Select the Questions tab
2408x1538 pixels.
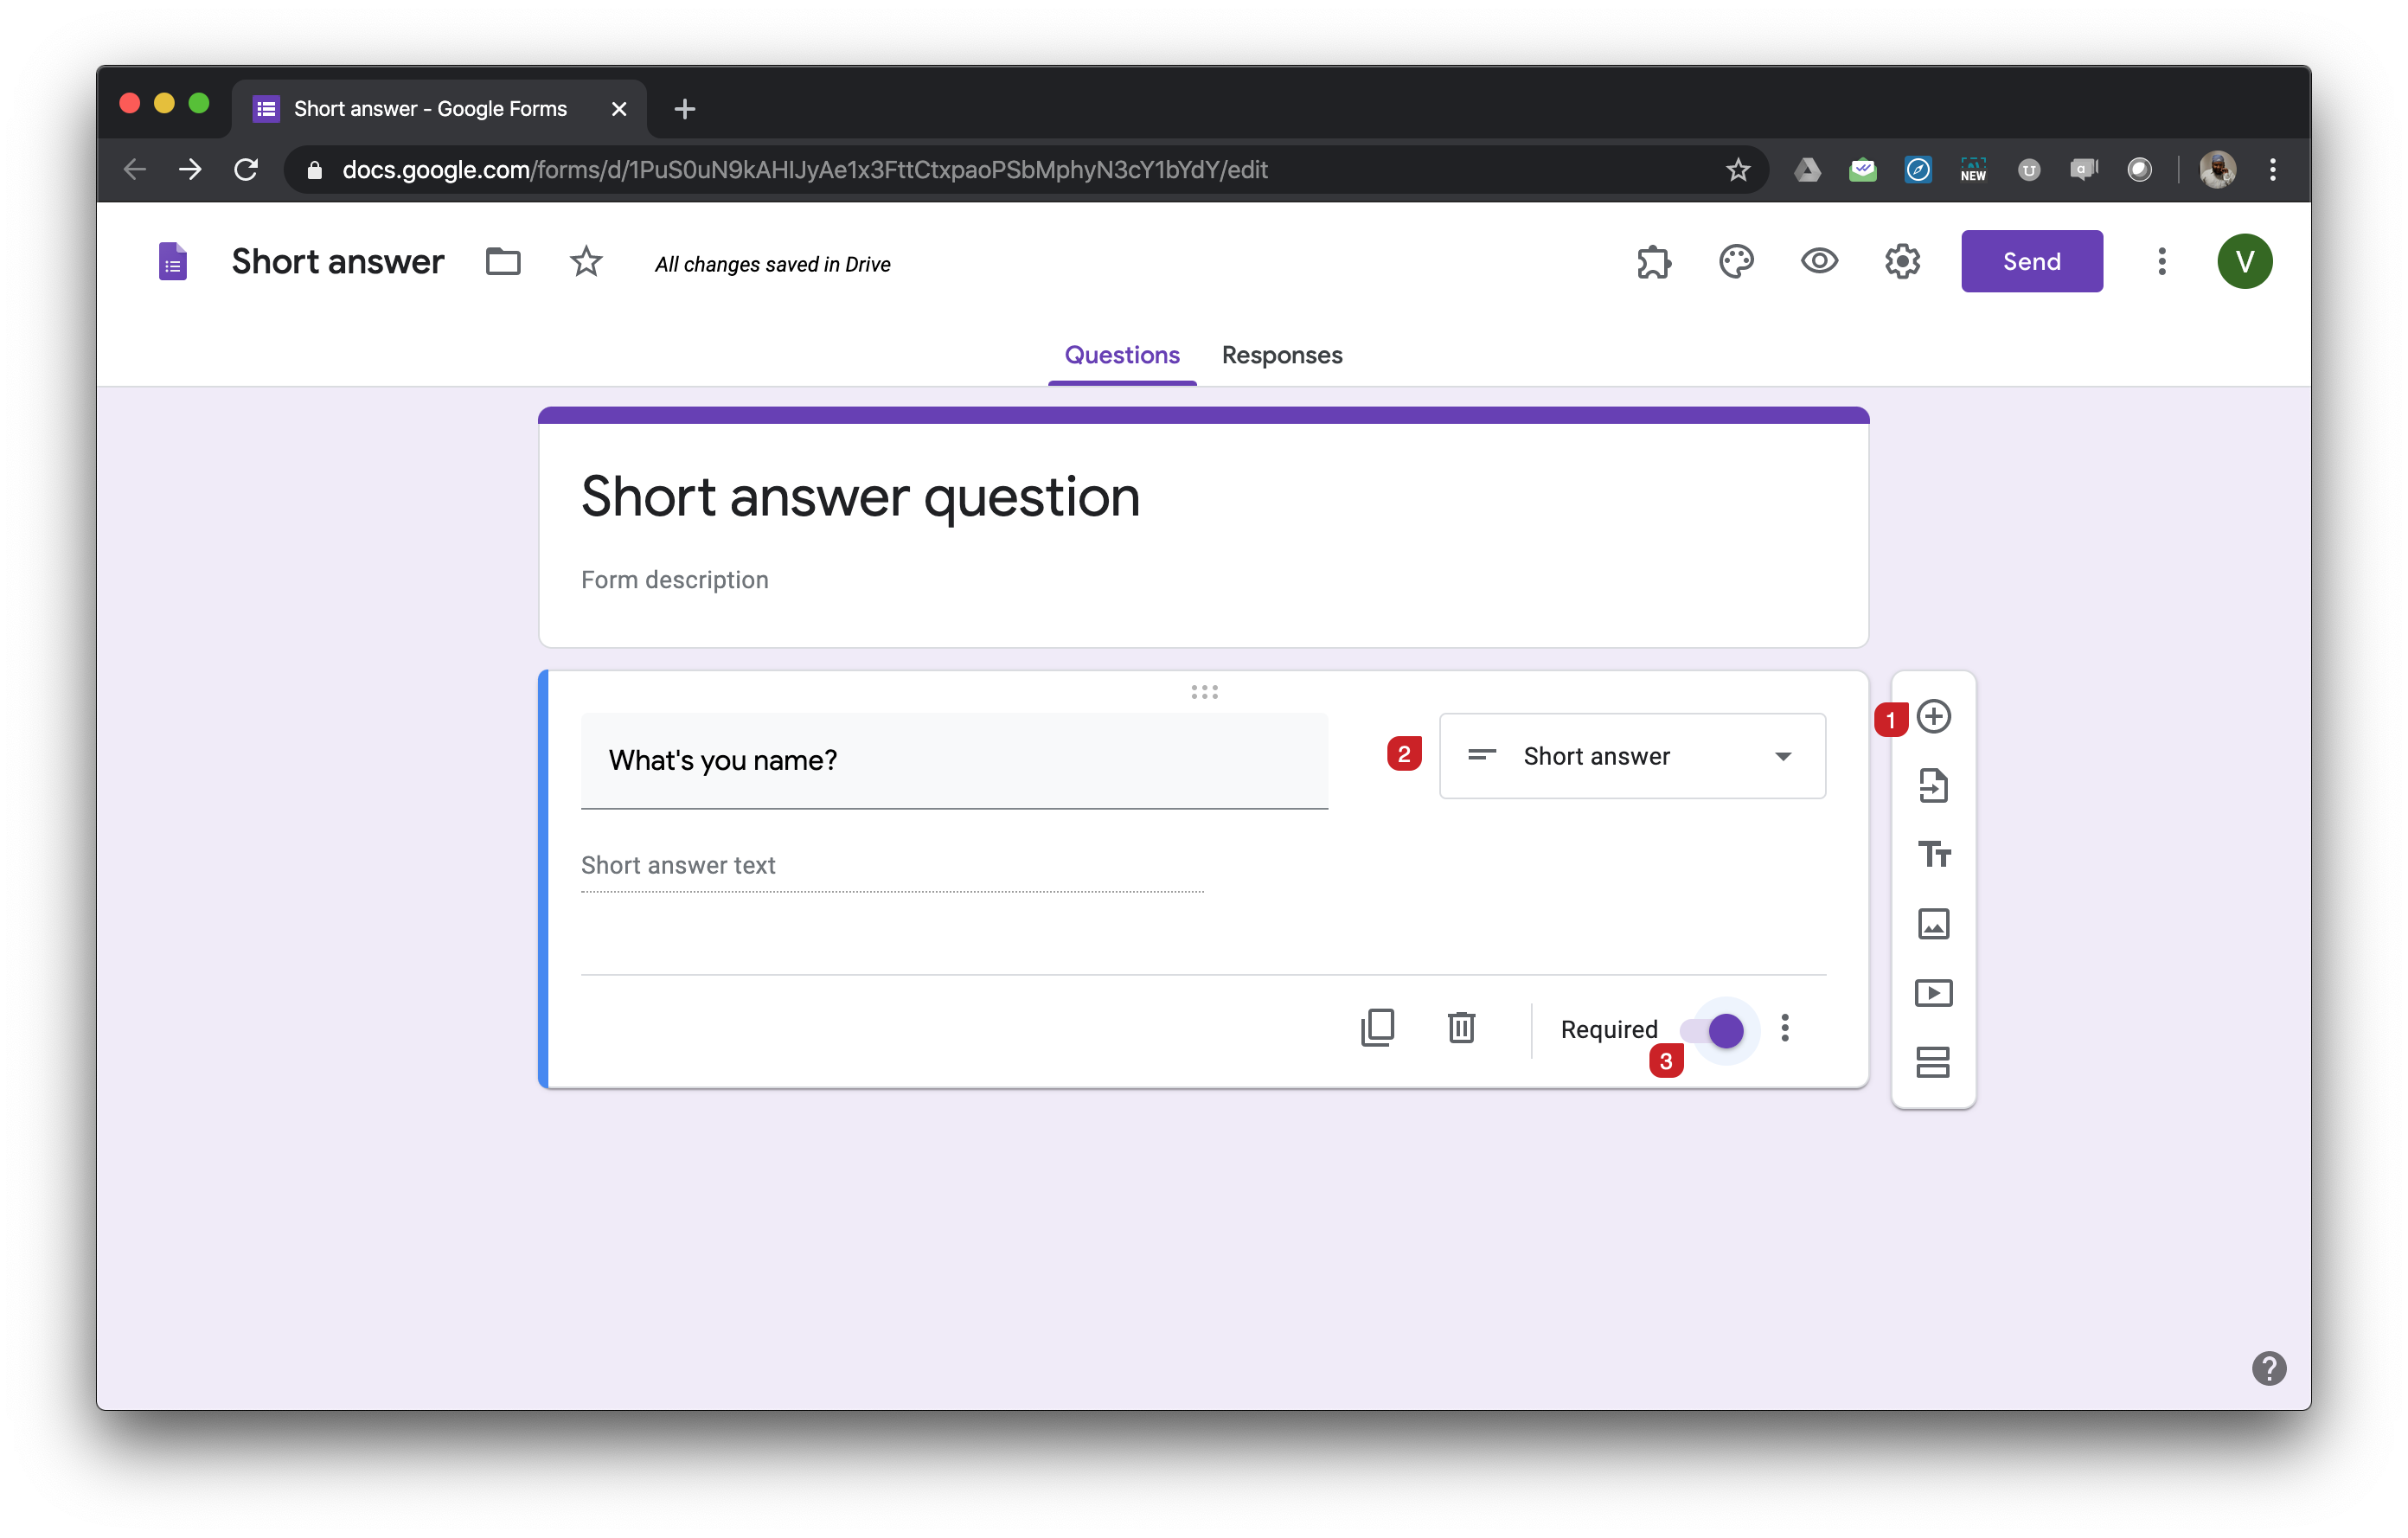coord(1122,353)
